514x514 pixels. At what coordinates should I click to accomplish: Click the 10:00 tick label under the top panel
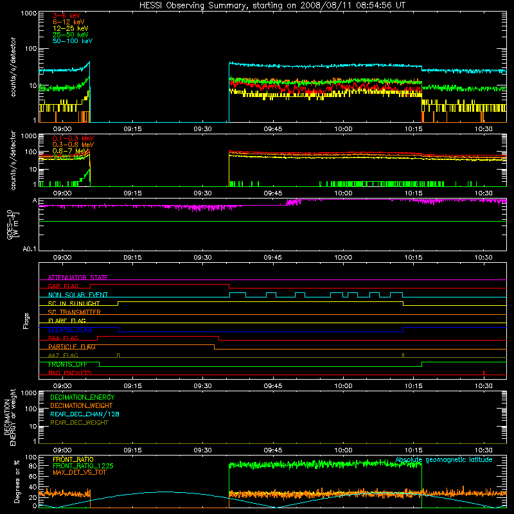[343, 129]
